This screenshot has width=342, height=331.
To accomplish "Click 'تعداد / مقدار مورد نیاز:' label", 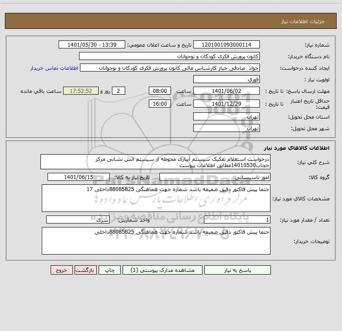I will [305, 220].
